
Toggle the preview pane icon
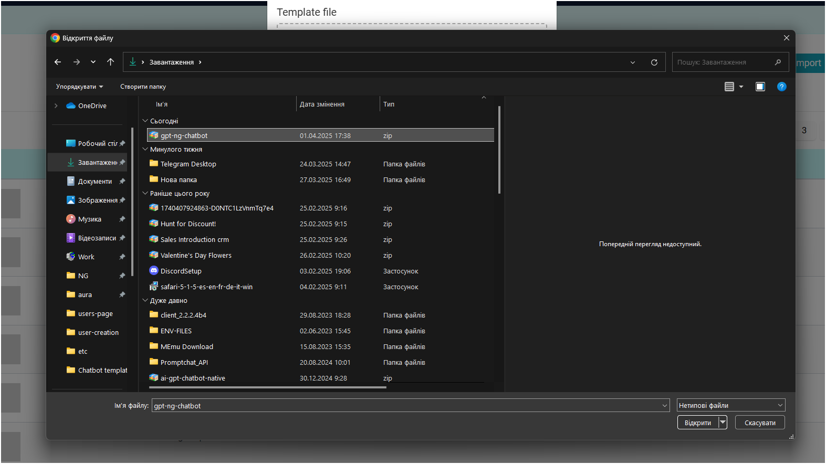pos(760,87)
